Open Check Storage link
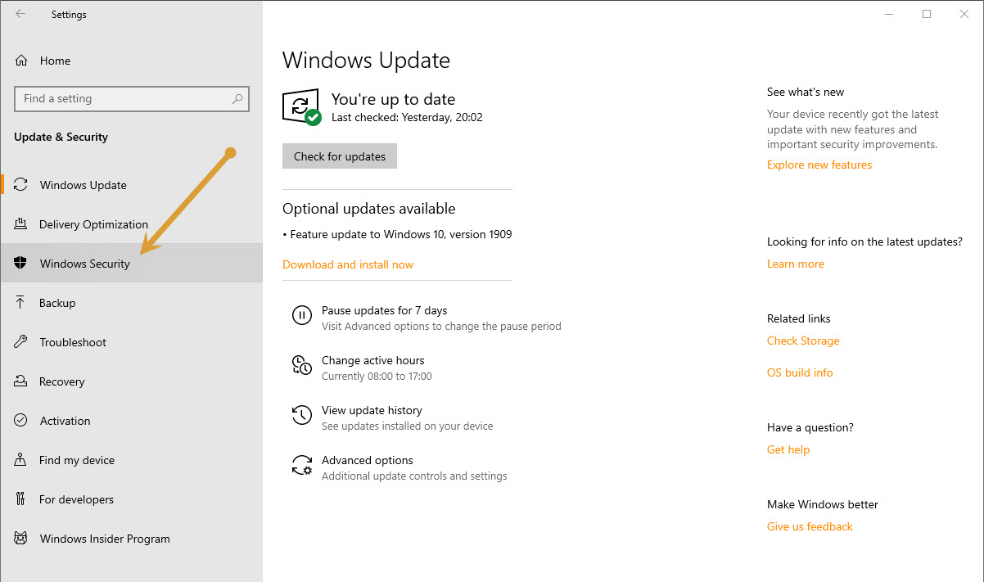 click(803, 341)
